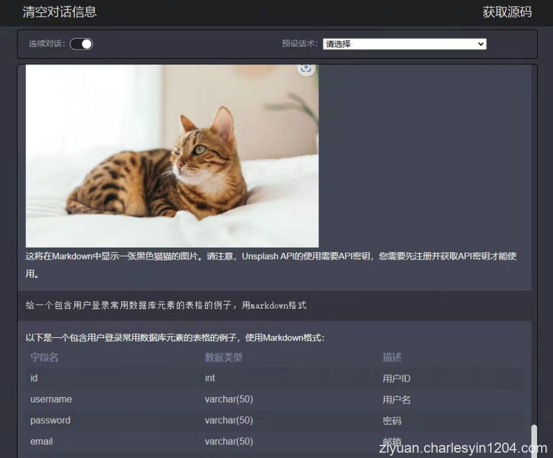This screenshot has height=458, width=553.
Task: Toggle the 连续对话 continuous chat switch
Action: [81, 43]
